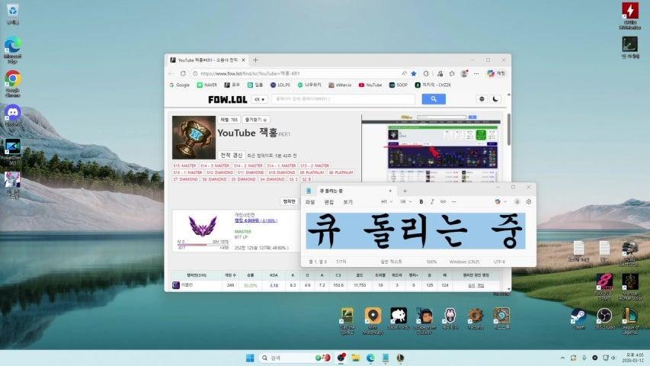Open File Explorer from the taskbar
Image resolution: width=650 pixels, height=366 pixels.
[x=356, y=358]
